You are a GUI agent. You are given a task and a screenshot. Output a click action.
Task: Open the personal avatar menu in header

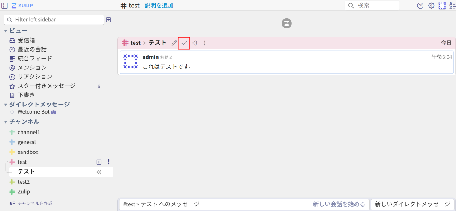442,6
